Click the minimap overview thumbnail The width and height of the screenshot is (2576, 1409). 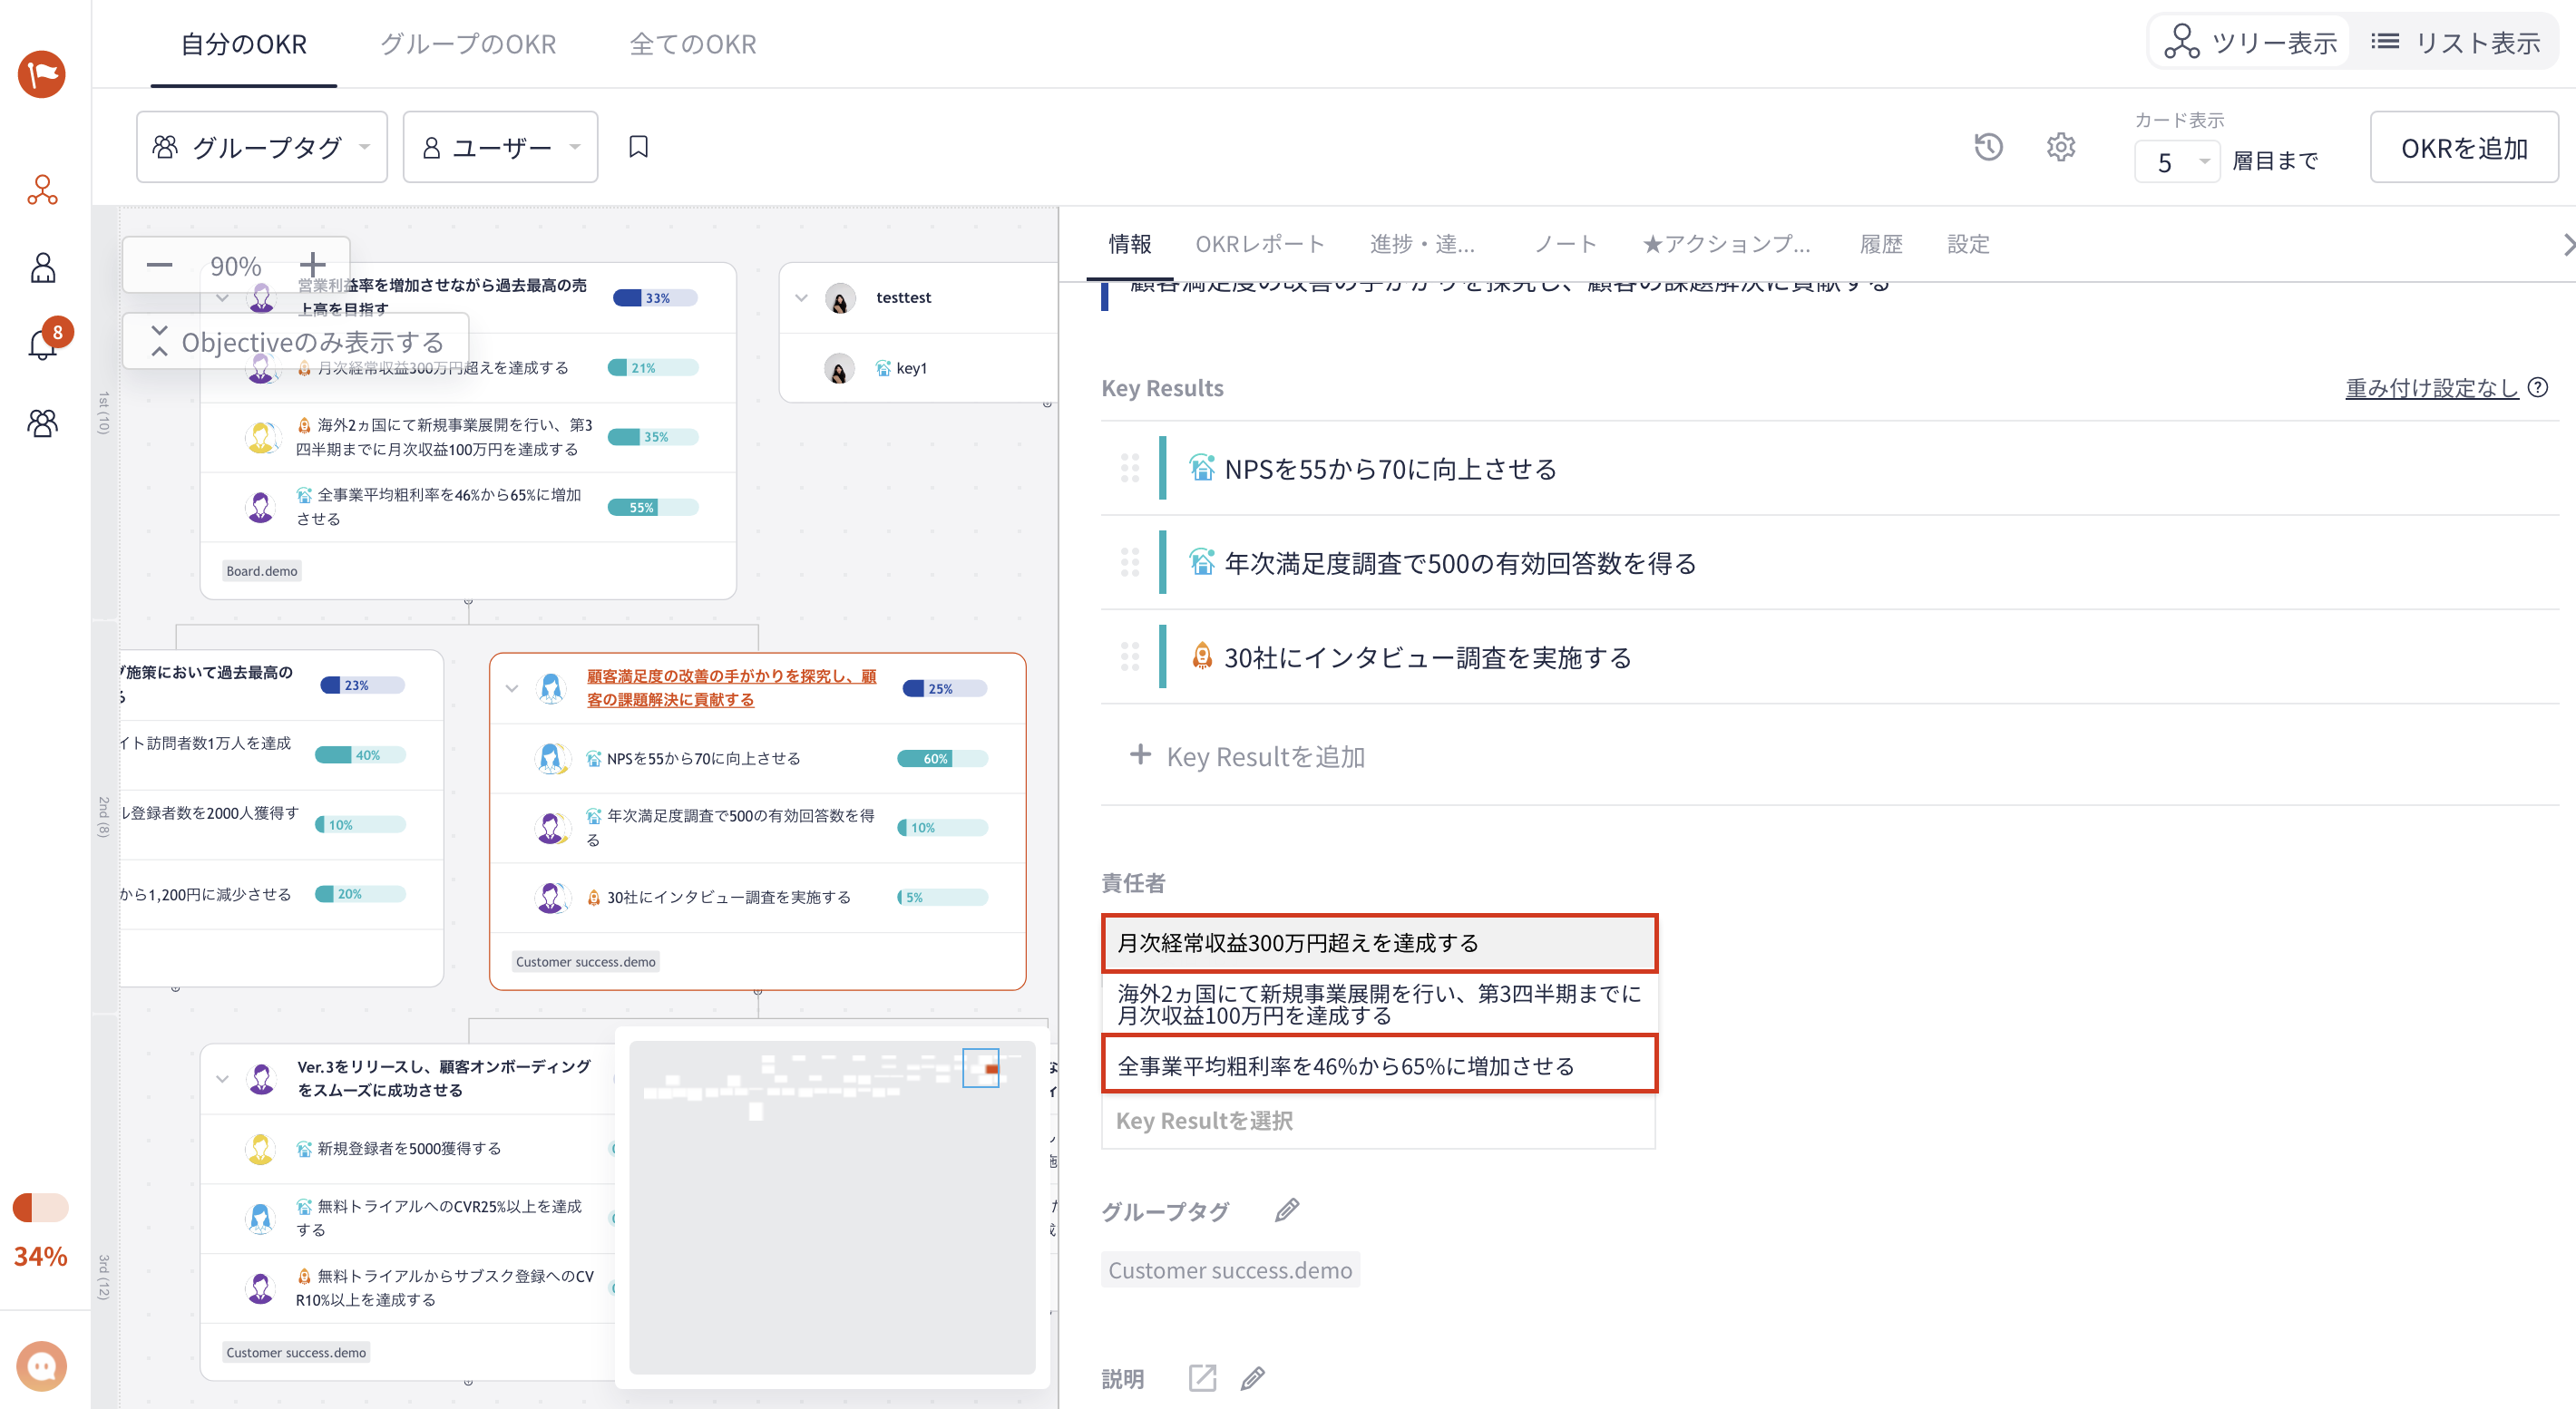[832, 1206]
